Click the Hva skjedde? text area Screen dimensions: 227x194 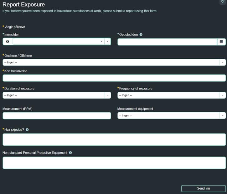[114, 139]
